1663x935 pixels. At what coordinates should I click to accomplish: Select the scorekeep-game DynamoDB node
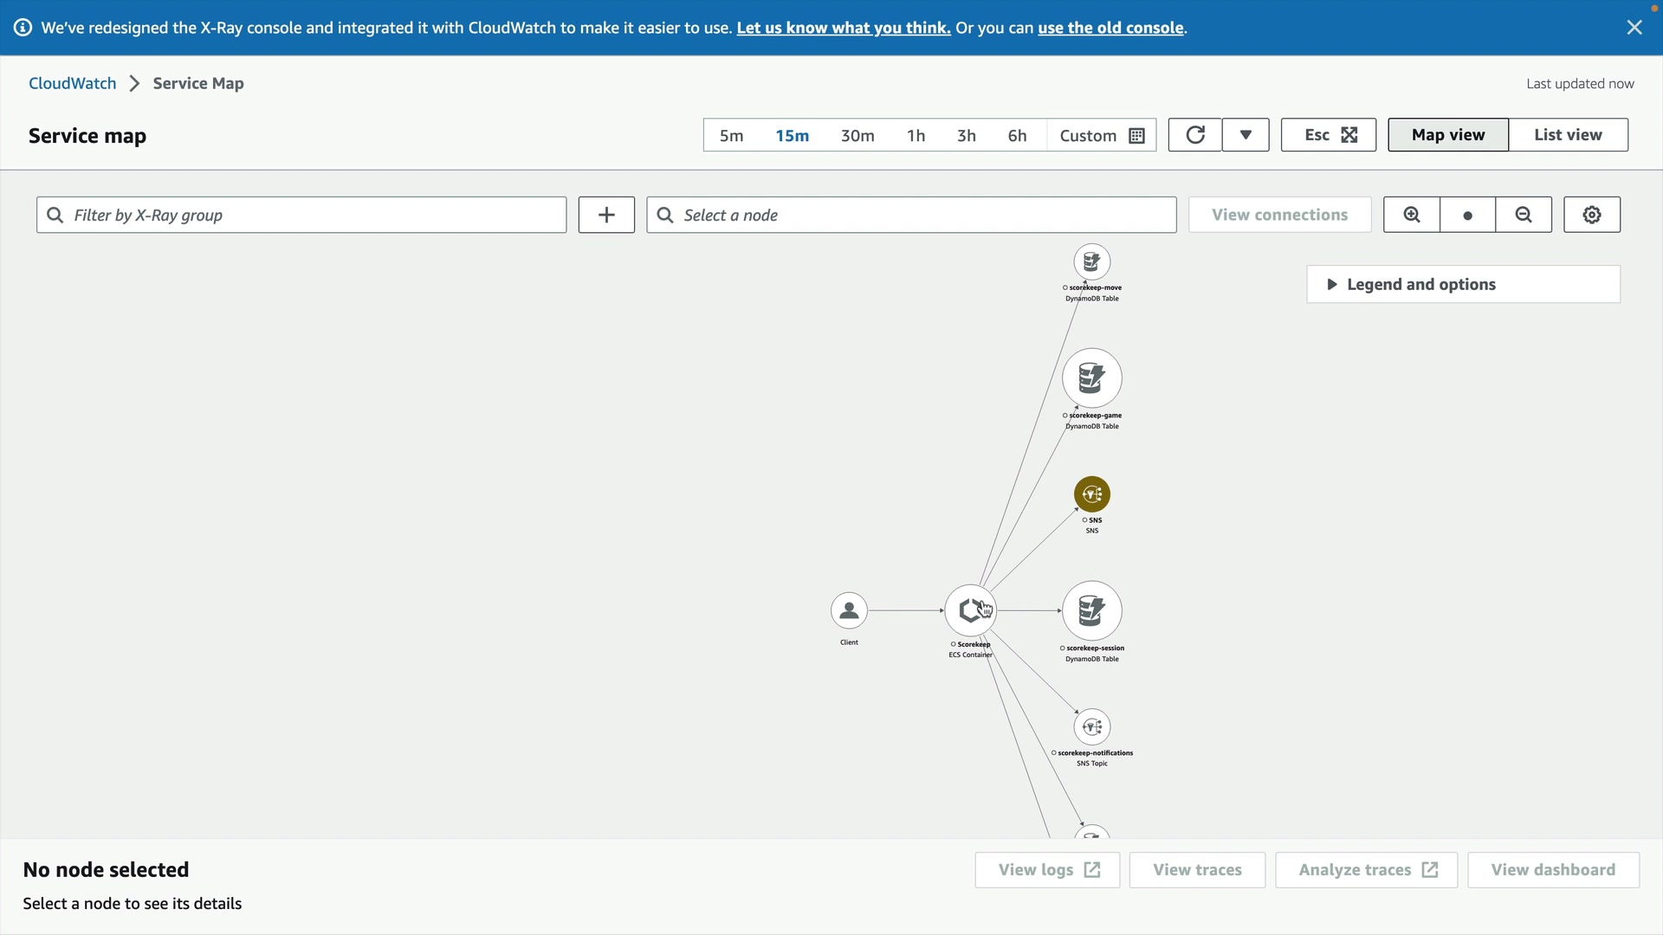(1092, 378)
